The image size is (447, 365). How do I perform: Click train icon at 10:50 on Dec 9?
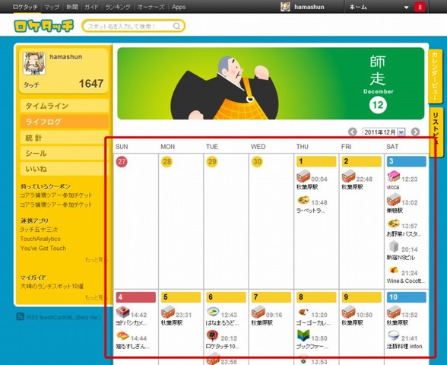click(348, 312)
